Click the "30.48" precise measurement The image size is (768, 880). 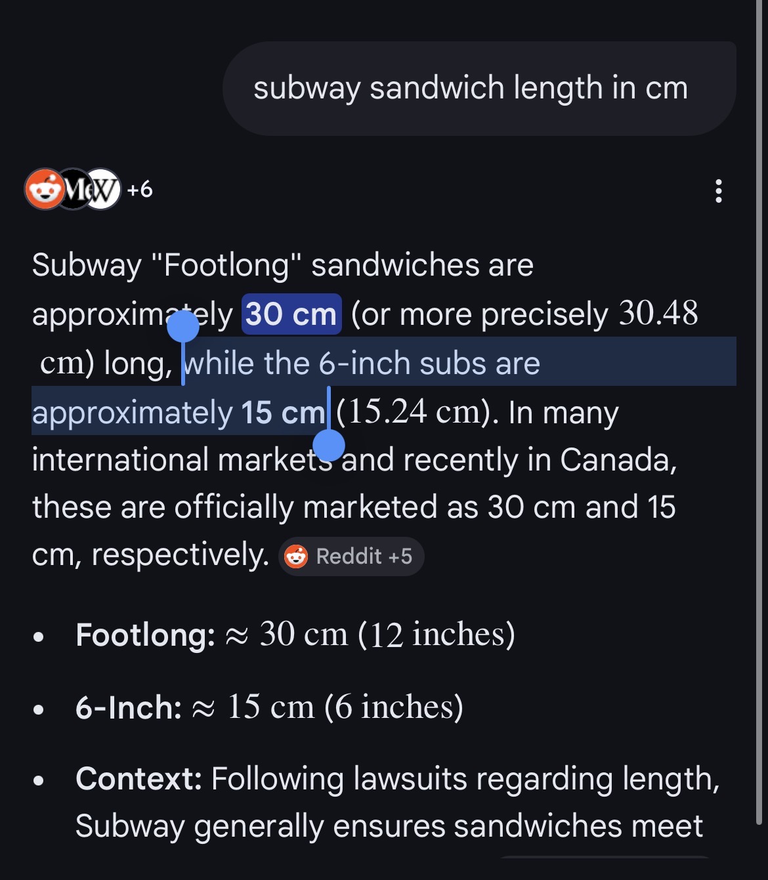[658, 314]
